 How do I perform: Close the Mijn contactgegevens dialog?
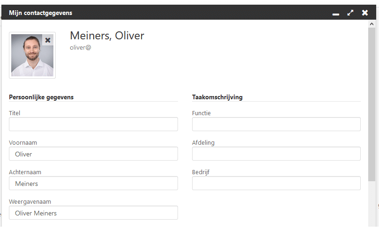point(365,13)
